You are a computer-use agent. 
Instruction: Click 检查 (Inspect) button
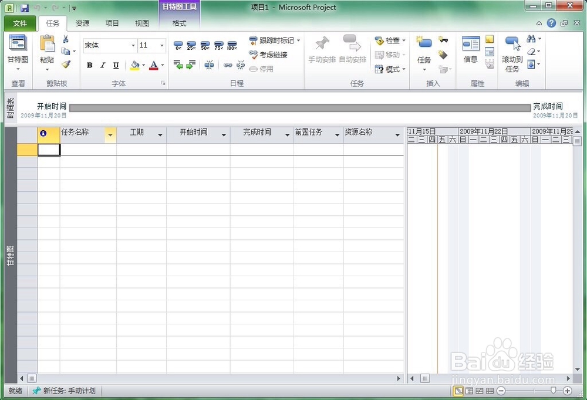(390, 40)
